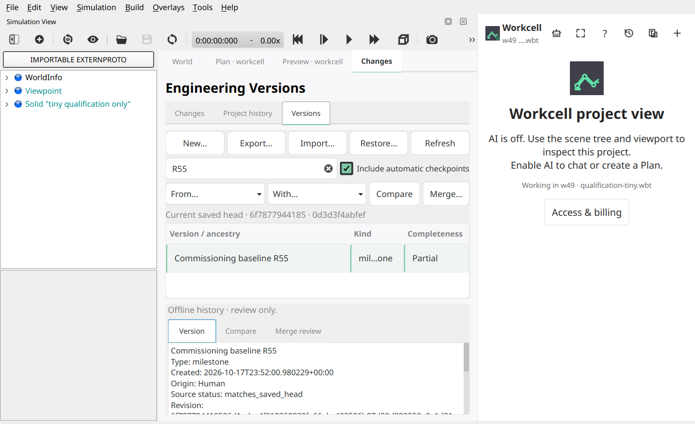This screenshot has height=424, width=695.
Task: Click the Compare button
Action: click(x=394, y=194)
